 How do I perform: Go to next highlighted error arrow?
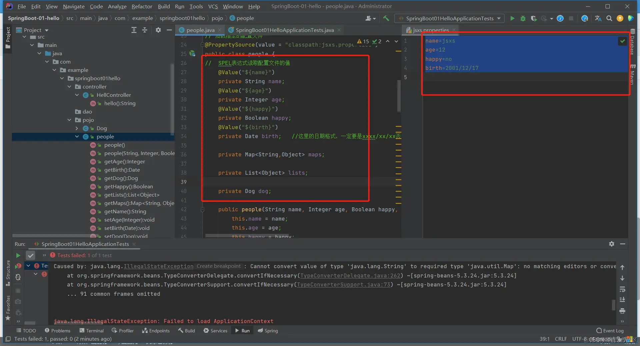click(x=396, y=41)
